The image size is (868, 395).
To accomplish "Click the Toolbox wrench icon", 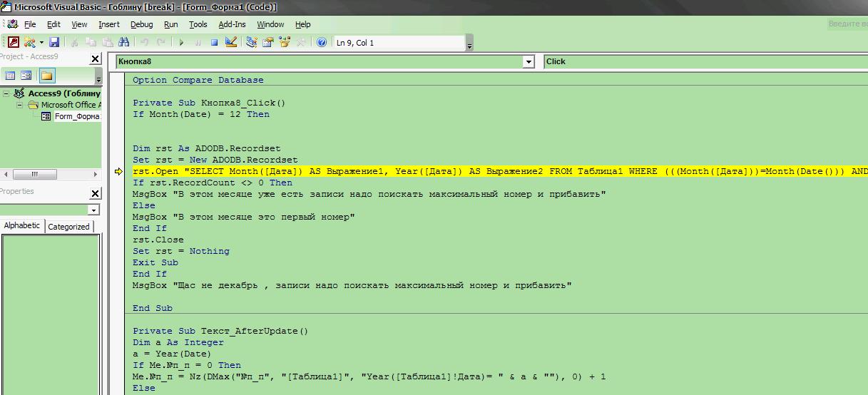I will 301,43.
